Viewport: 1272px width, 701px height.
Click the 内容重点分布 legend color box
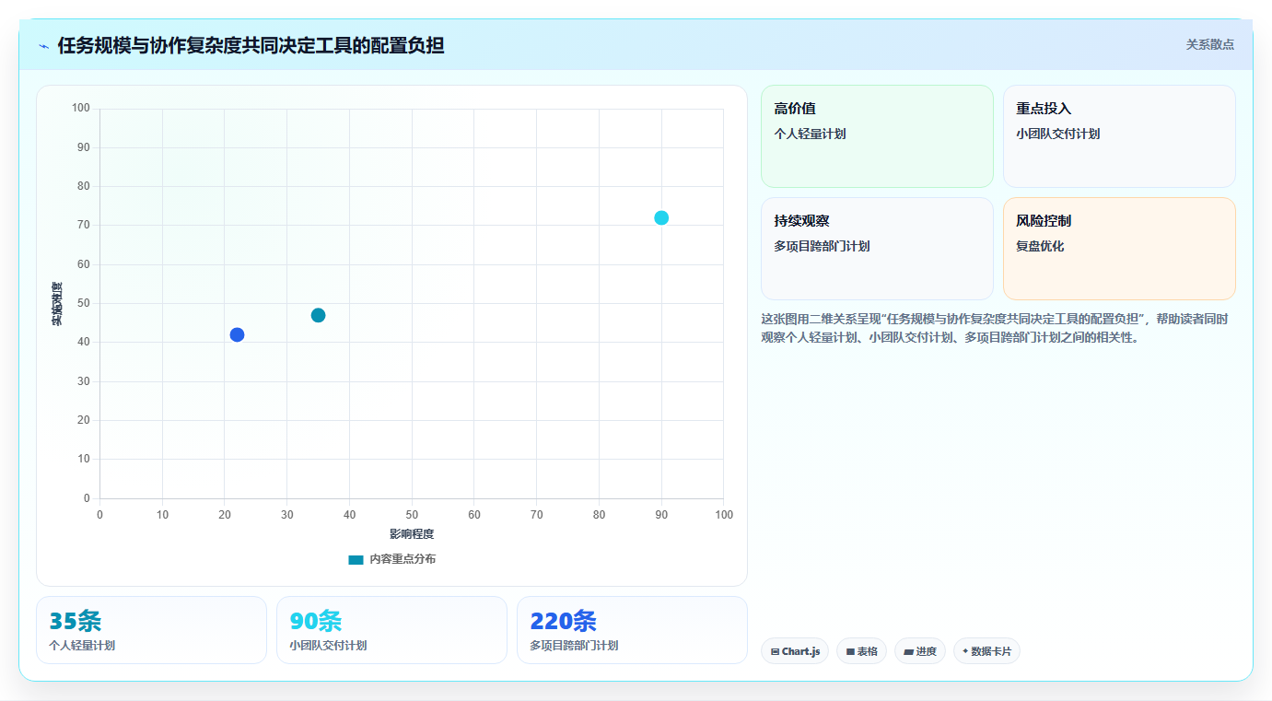point(356,559)
